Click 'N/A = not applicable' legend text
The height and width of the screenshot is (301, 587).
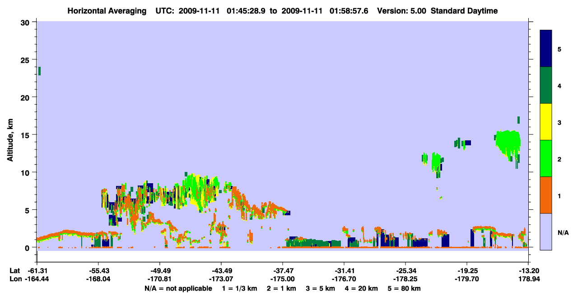pos(178,288)
